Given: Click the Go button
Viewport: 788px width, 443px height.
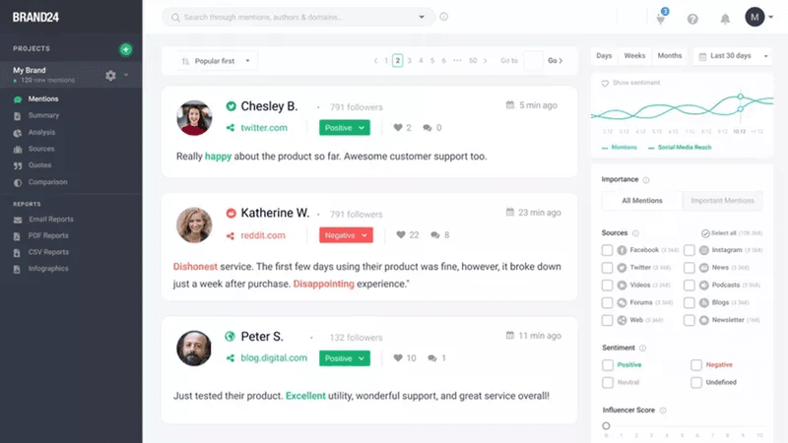Looking at the screenshot, I should pyautogui.click(x=555, y=61).
